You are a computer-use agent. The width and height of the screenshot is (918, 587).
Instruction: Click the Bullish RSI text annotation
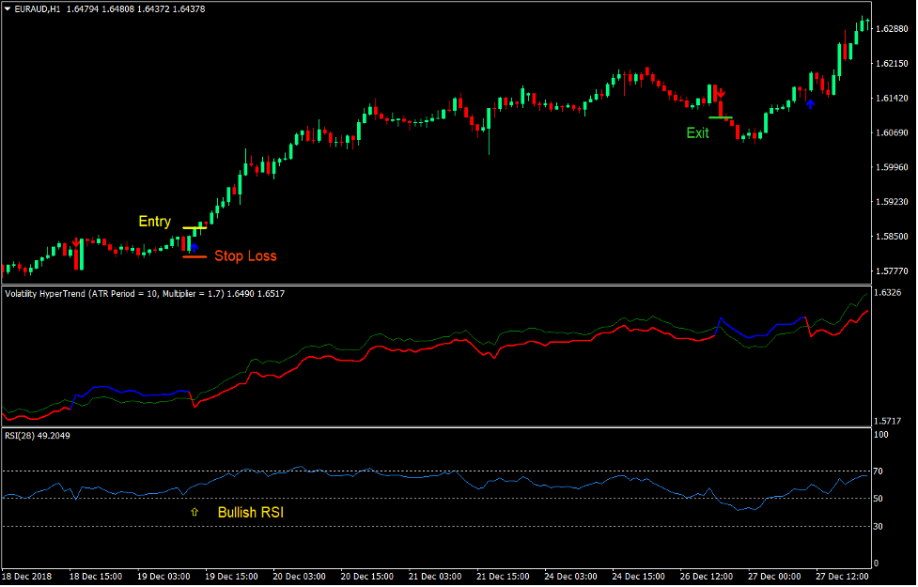pyautogui.click(x=251, y=512)
